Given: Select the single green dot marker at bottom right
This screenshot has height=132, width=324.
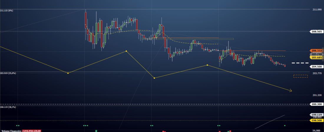Looking at the screenshot, I should (285, 126).
